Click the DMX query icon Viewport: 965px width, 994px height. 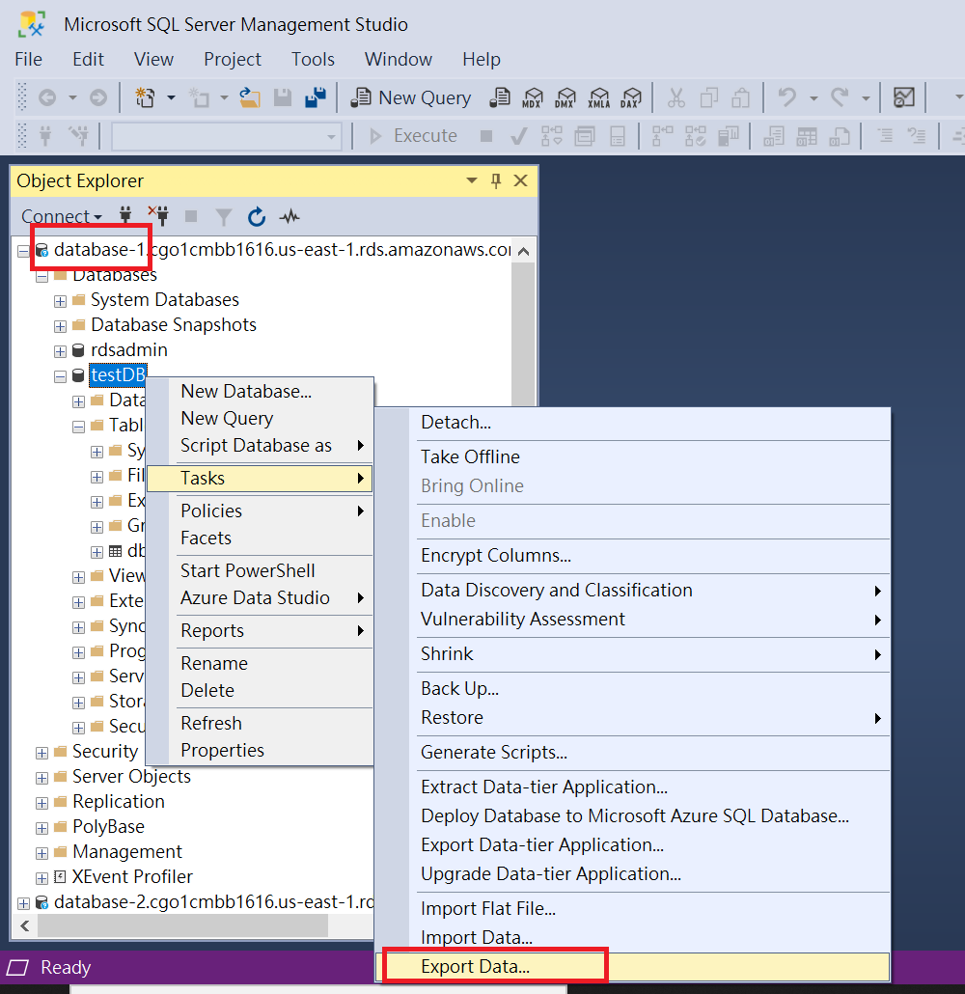point(565,97)
